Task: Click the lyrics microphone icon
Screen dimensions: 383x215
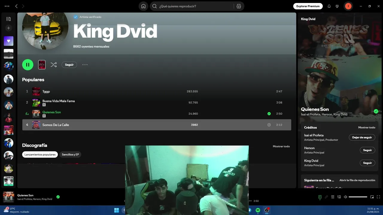Action: pos(326,197)
